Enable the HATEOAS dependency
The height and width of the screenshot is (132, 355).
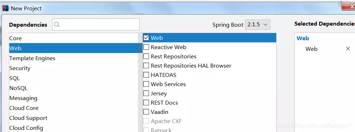click(146, 75)
